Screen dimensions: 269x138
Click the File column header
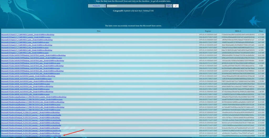click(x=99, y=31)
